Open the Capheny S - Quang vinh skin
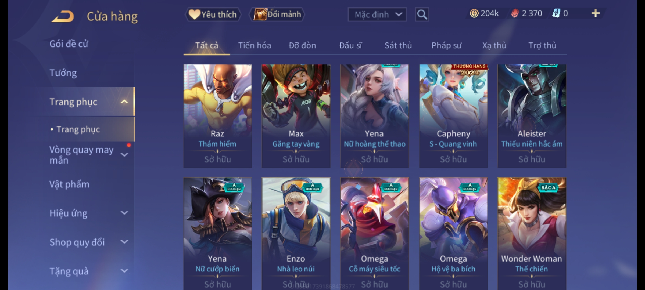The height and width of the screenshot is (290, 645). pos(453,116)
